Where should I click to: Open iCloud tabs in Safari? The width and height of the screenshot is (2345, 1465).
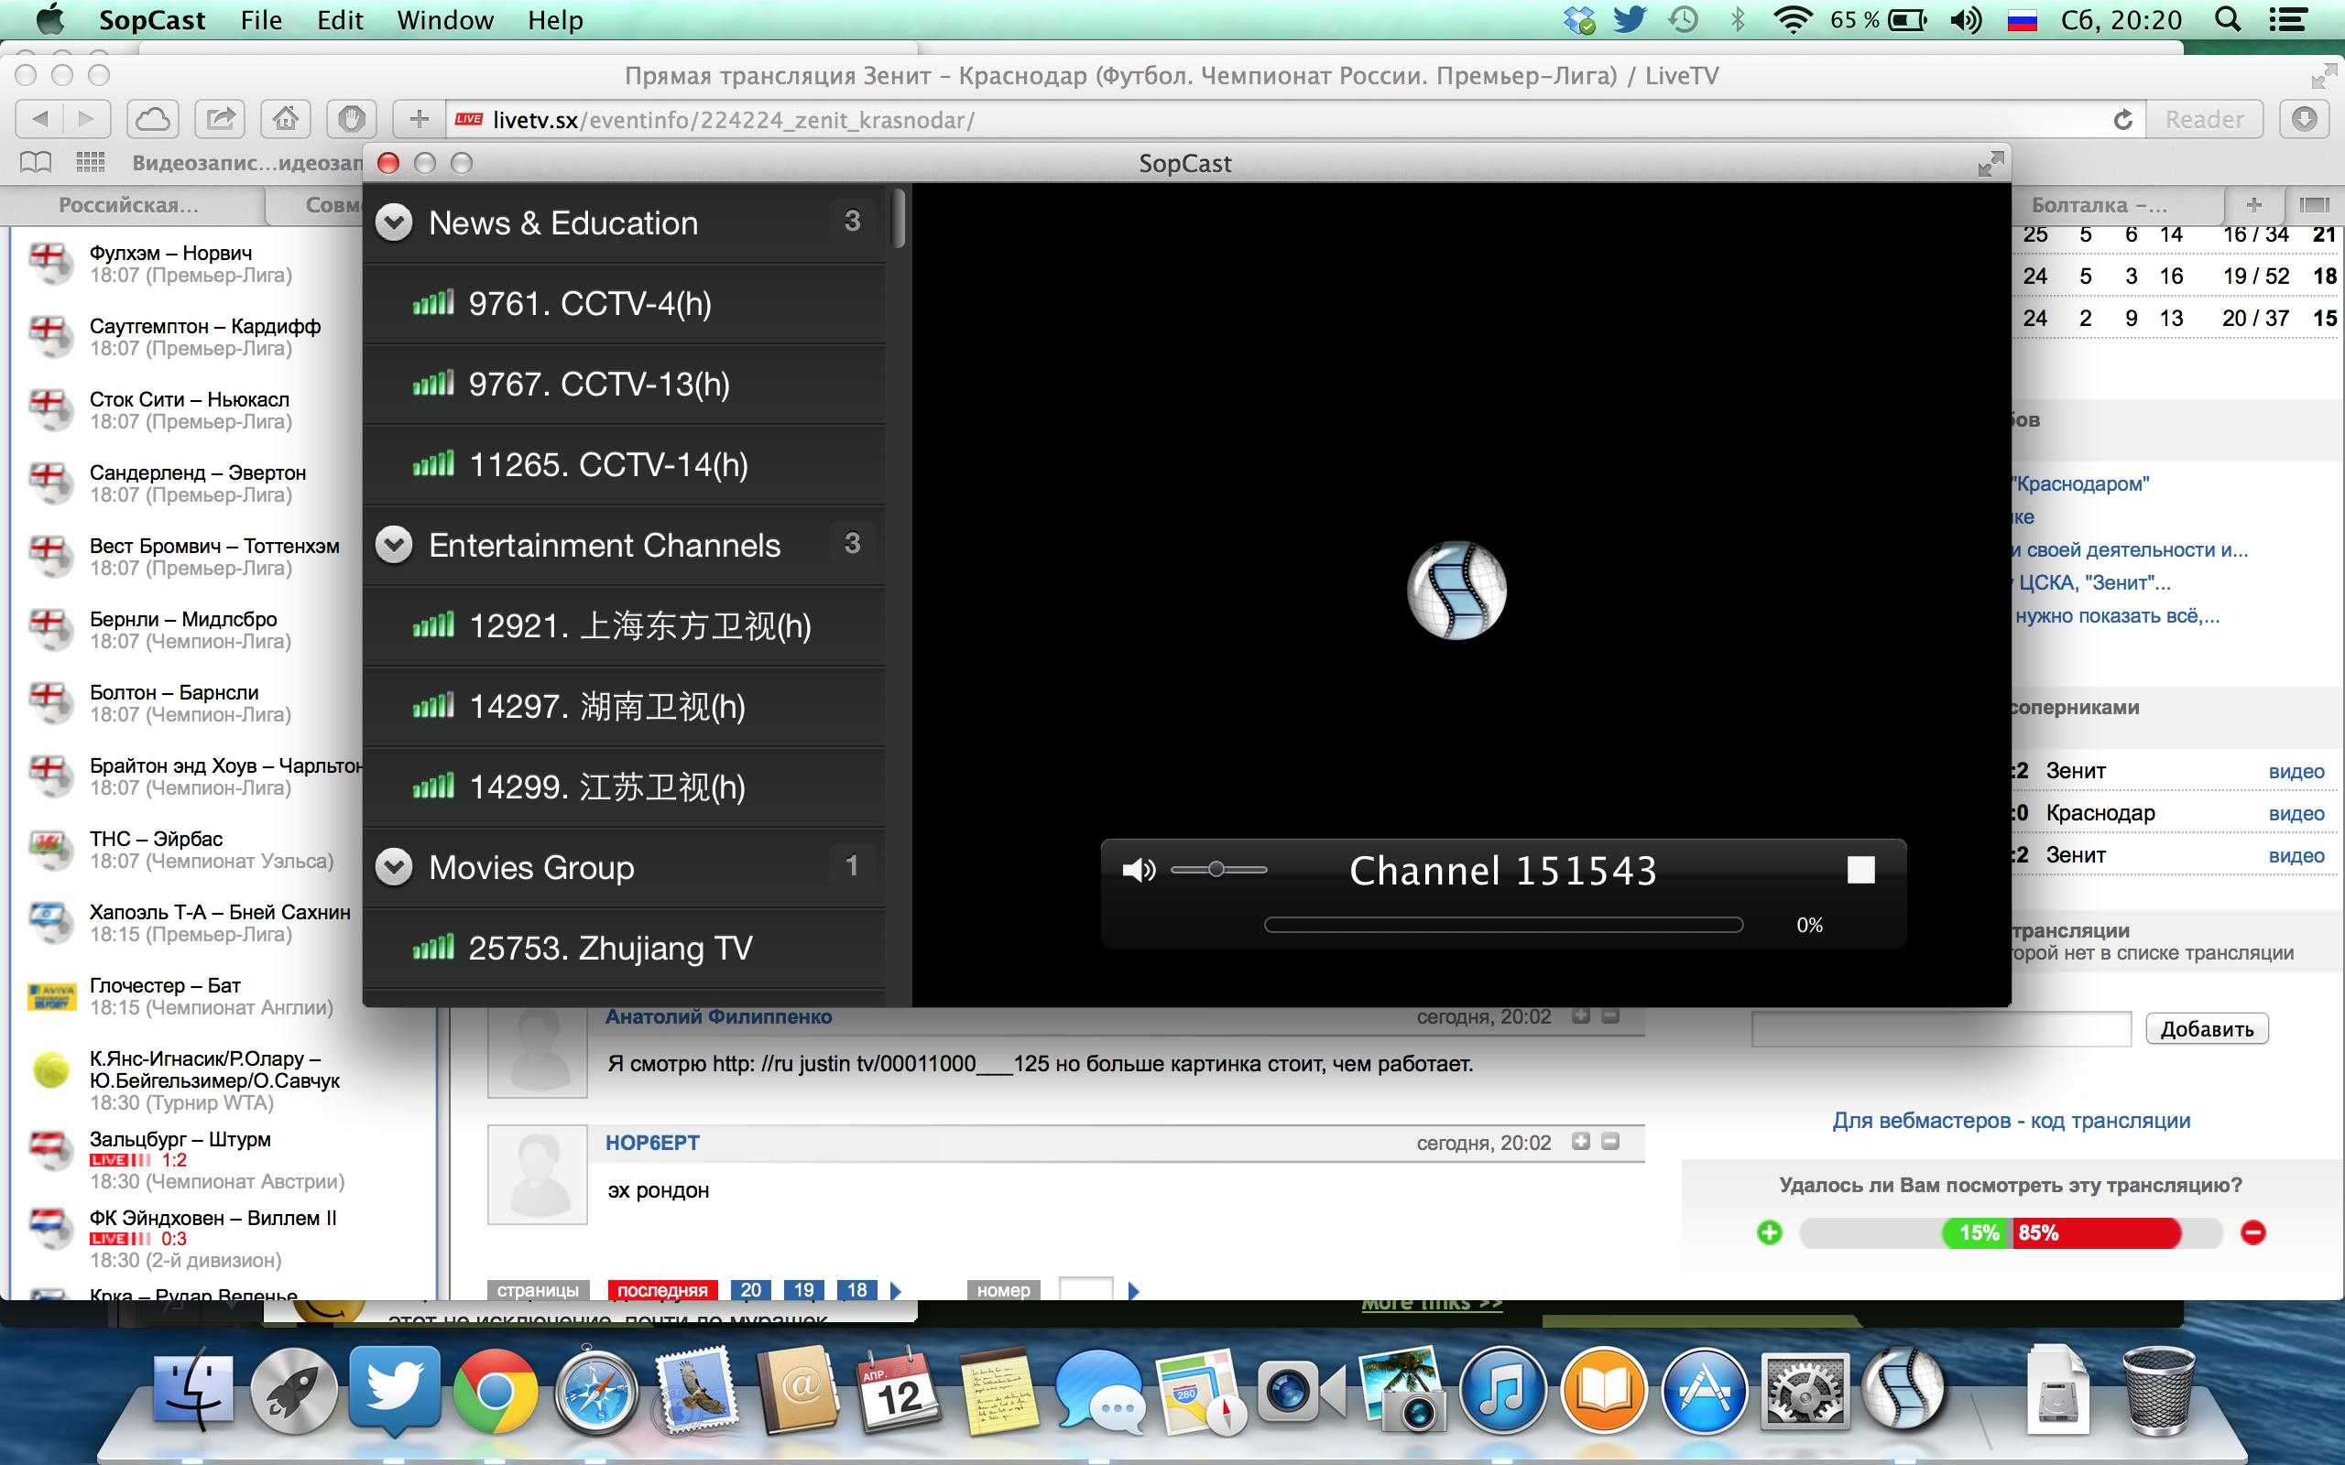click(x=153, y=119)
